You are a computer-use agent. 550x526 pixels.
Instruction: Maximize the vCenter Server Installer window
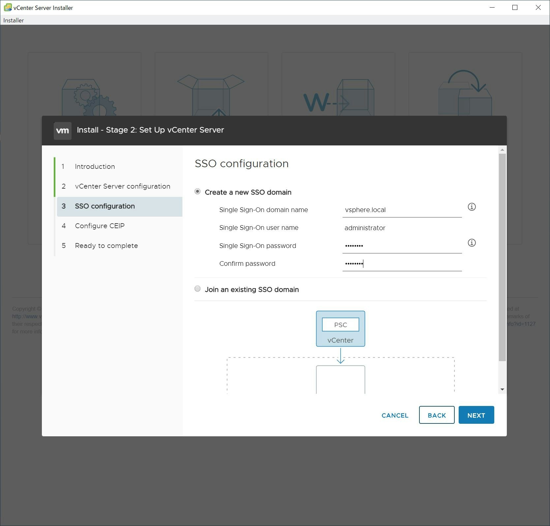pos(515,7)
